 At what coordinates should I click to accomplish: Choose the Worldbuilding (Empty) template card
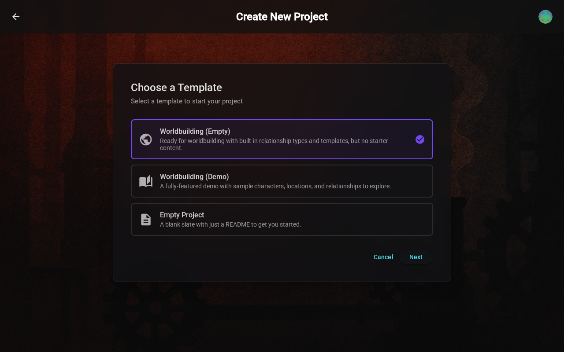[x=282, y=139]
